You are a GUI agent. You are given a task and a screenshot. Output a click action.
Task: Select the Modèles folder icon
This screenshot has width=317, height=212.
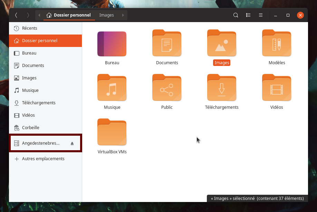click(277, 44)
